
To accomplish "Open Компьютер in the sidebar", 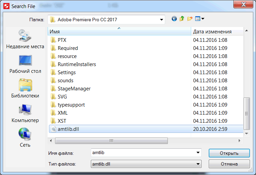I will (x=25, y=113).
